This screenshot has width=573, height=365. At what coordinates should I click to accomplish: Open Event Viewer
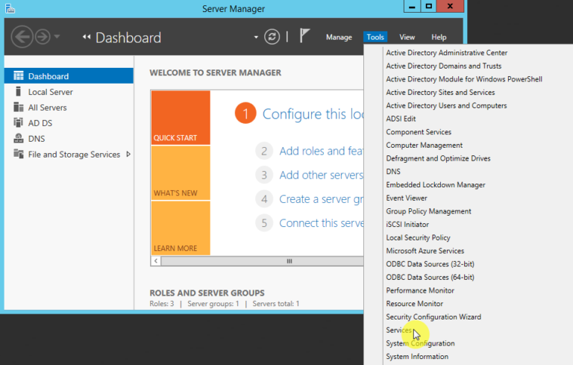(x=407, y=198)
